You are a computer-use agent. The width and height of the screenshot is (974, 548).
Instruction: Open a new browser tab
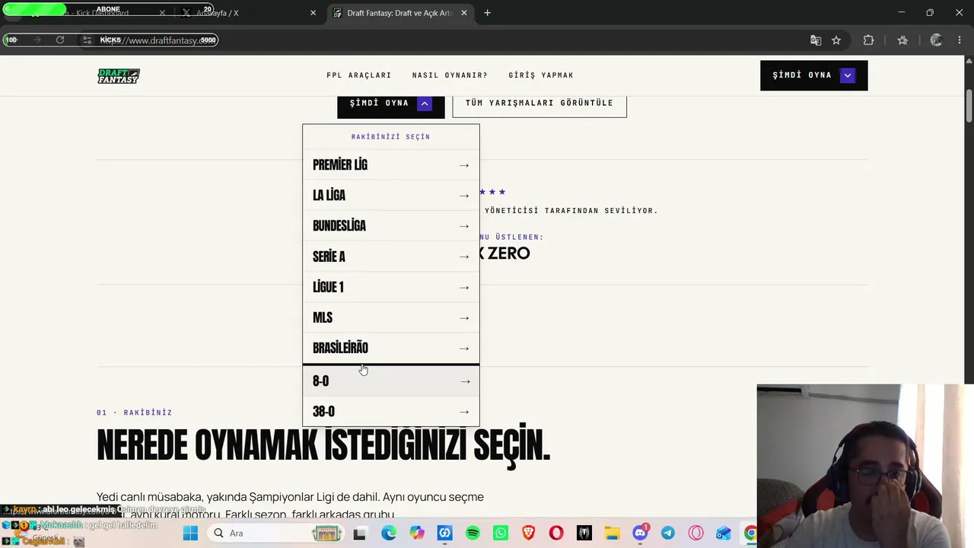(x=487, y=13)
